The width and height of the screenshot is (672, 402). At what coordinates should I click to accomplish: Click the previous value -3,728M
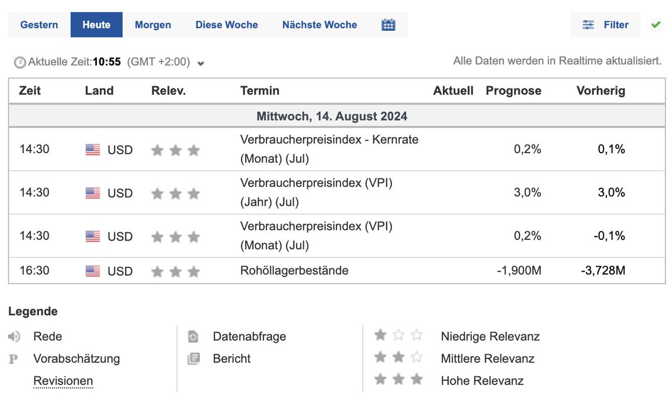coord(603,271)
